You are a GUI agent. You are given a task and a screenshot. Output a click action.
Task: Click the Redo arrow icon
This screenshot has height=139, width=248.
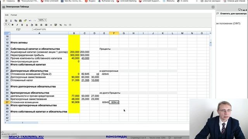34,20
